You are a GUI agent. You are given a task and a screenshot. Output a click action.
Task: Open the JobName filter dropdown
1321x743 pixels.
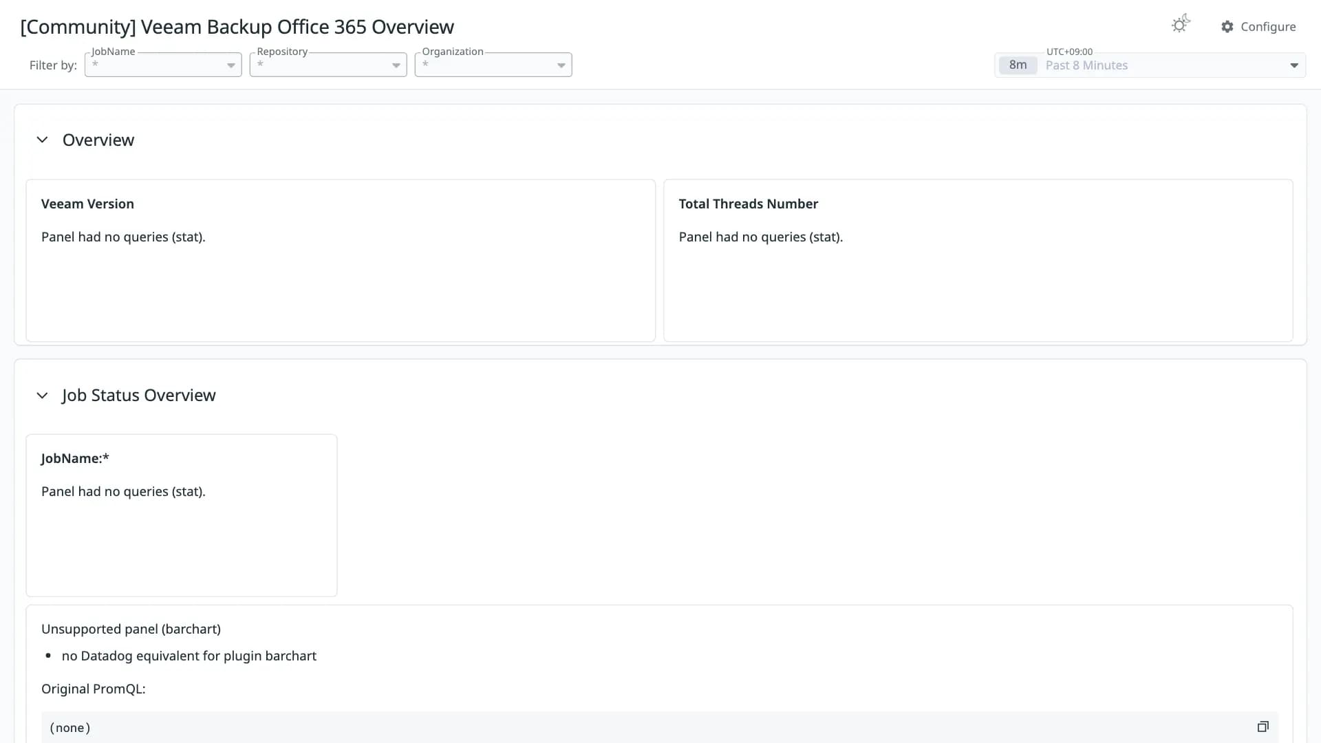163,65
